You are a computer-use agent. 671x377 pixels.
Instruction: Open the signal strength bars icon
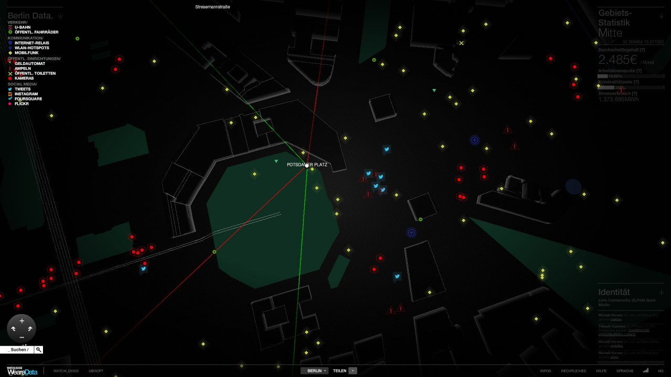pyautogui.click(x=646, y=370)
